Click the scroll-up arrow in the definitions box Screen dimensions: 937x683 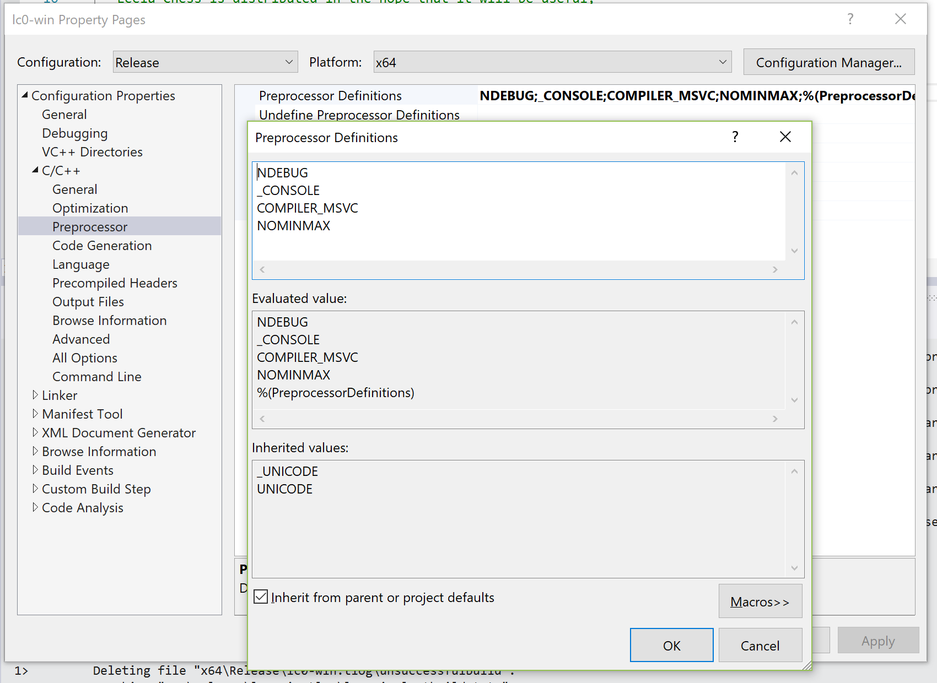click(794, 172)
